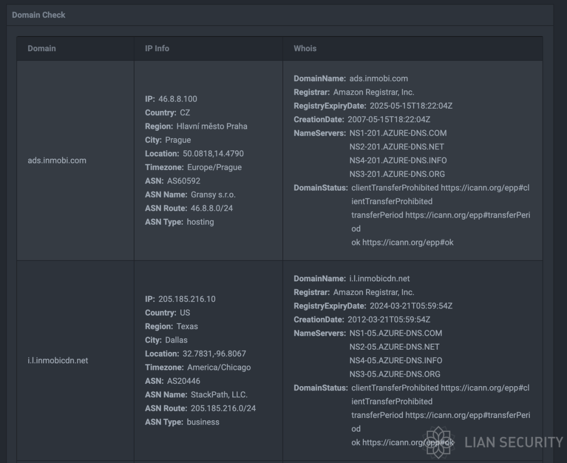Select the Whois column header

click(x=305, y=48)
